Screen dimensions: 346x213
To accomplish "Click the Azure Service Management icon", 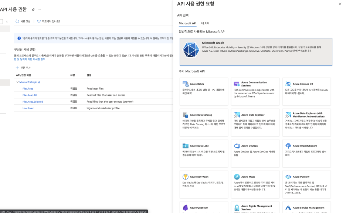I will click(288, 208).
